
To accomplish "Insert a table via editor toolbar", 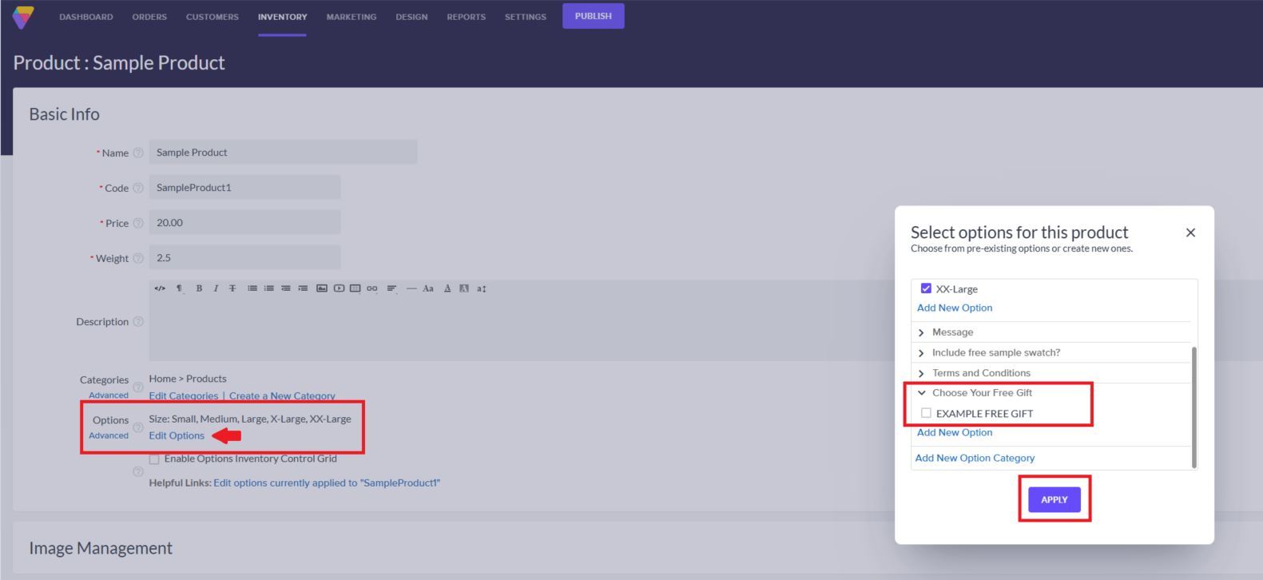I will click(355, 288).
